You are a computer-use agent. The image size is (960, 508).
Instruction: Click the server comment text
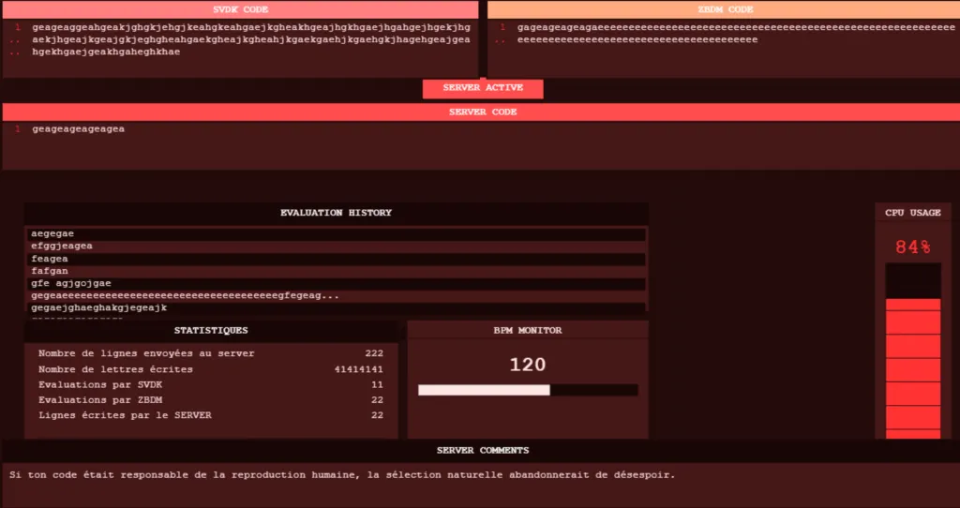tap(341, 474)
